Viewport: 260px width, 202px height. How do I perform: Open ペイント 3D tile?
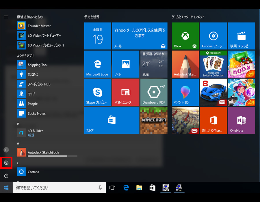(185, 92)
